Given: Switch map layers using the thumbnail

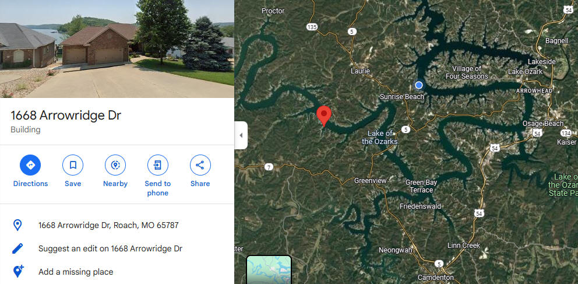Looking at the screenshot, I should (x=269, y=269).
